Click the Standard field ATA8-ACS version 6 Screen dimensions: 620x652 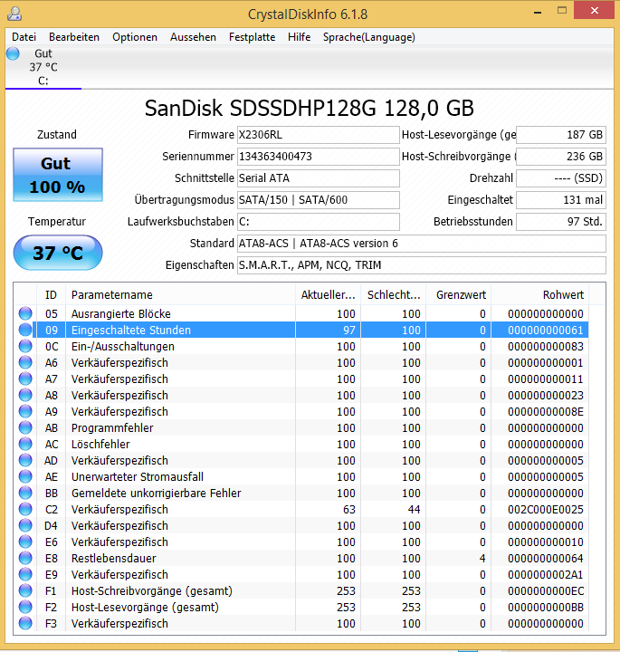pyautogui.click(x=422, y=244)
